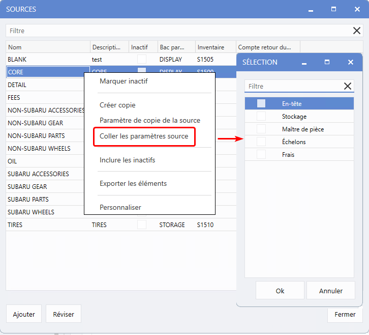
Task: Choose Inclure les inactifs option
Action: coord(127,160)
